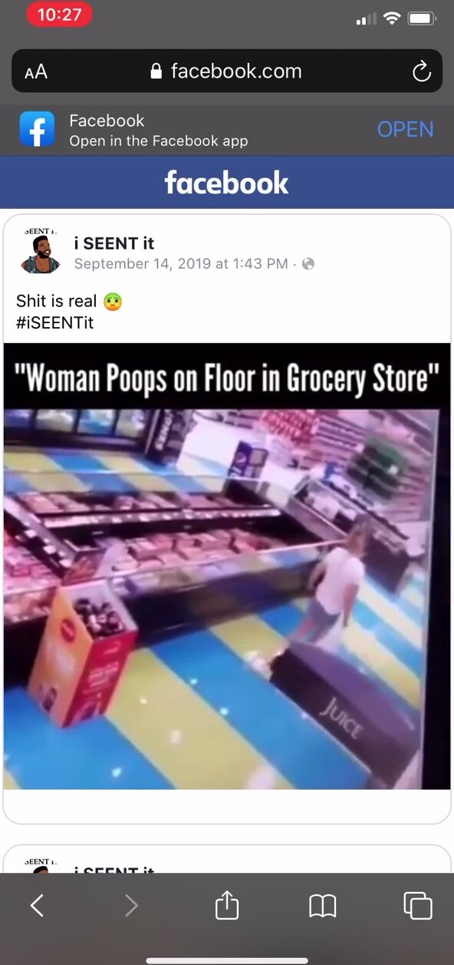Tap the Safari forward arrow

pos(131,906)
